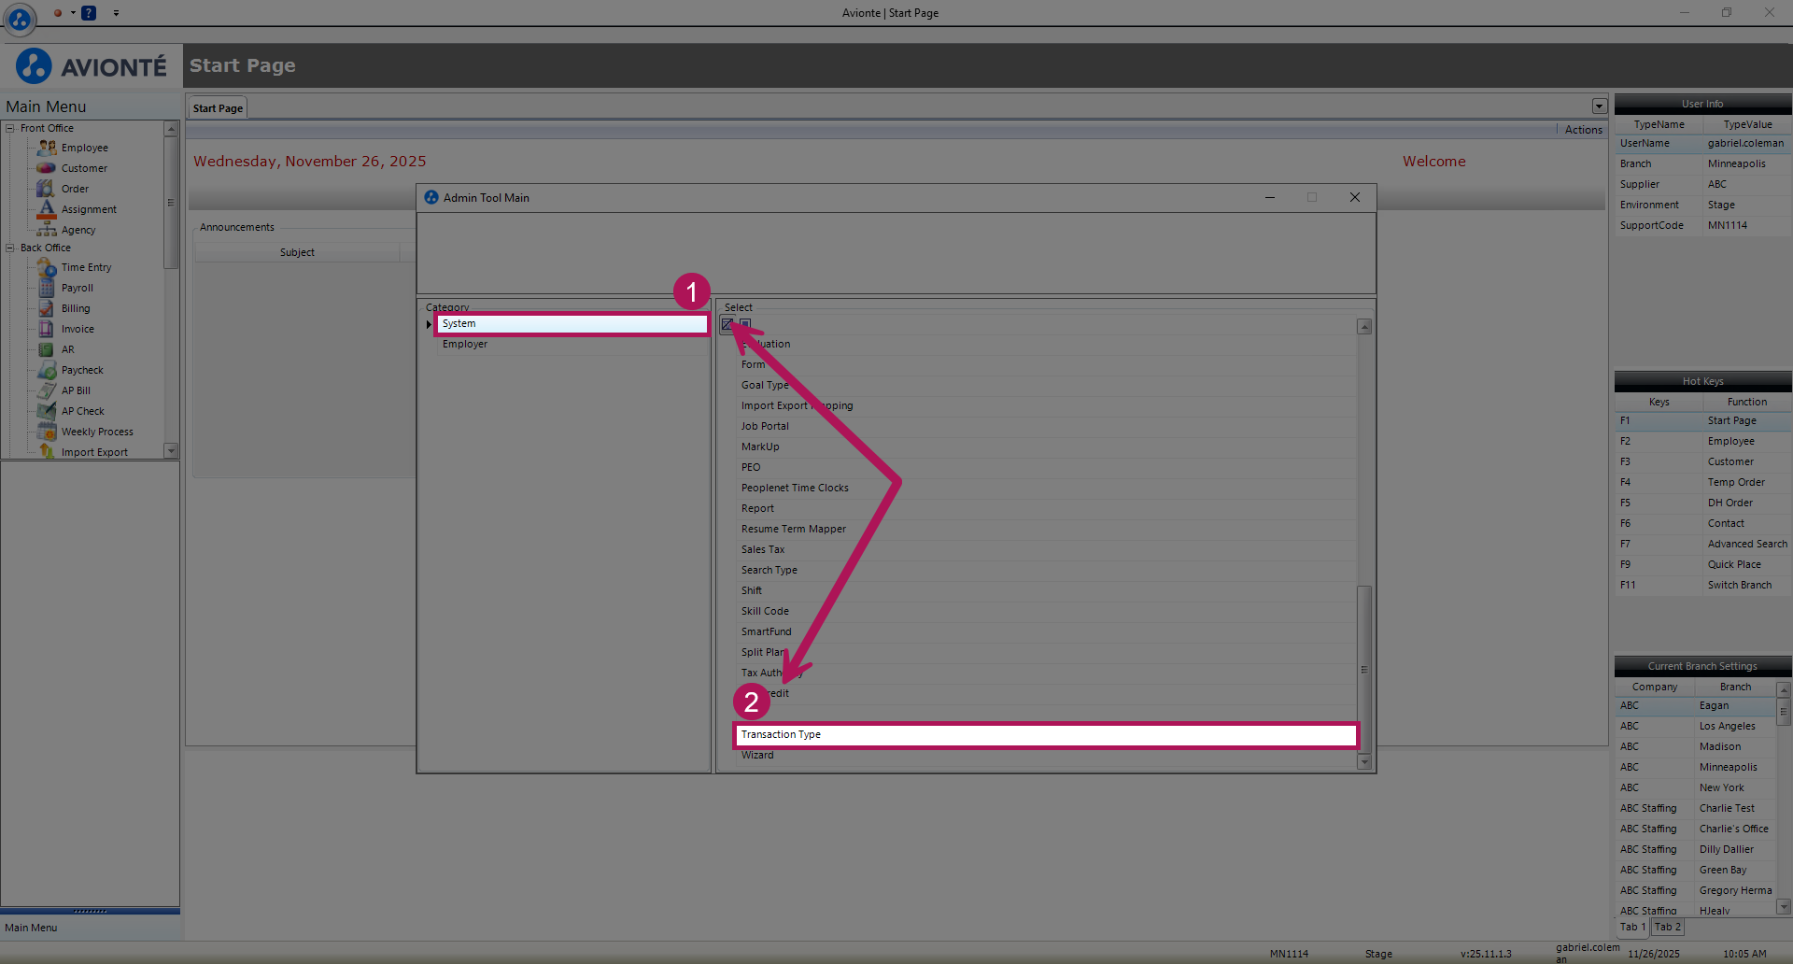Screen dimensions: 1793x964
Task: Click the Subject column header in Announcements
Action: click(x=297, y=252)
